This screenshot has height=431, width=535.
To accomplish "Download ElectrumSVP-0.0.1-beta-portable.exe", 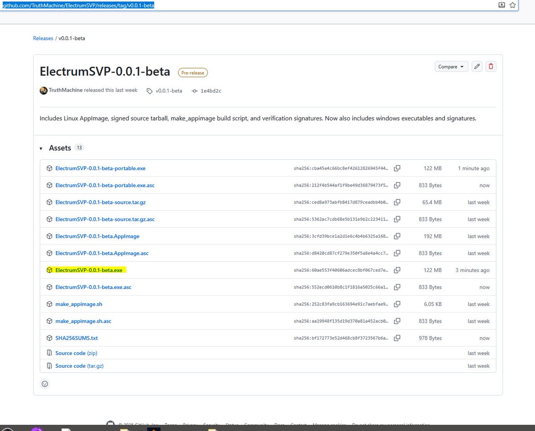I will coord(100,168).
